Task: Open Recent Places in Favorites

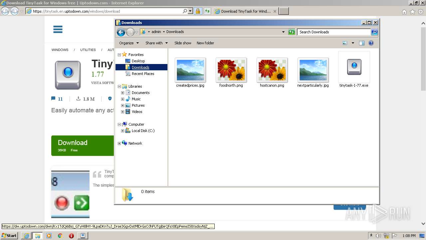Action: coord(143,74)
